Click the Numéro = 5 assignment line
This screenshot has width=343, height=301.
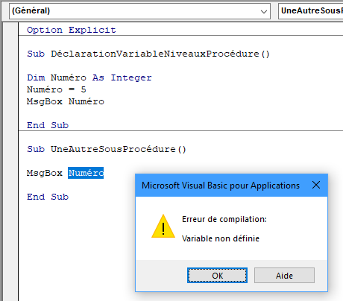pos(57,89)
